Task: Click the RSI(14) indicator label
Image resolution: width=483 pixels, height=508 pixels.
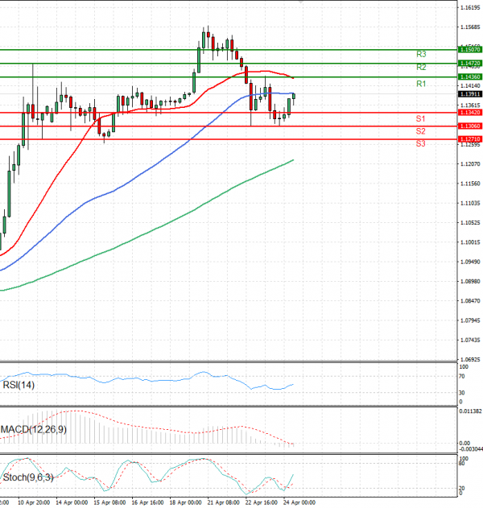Action: (19, 385)
